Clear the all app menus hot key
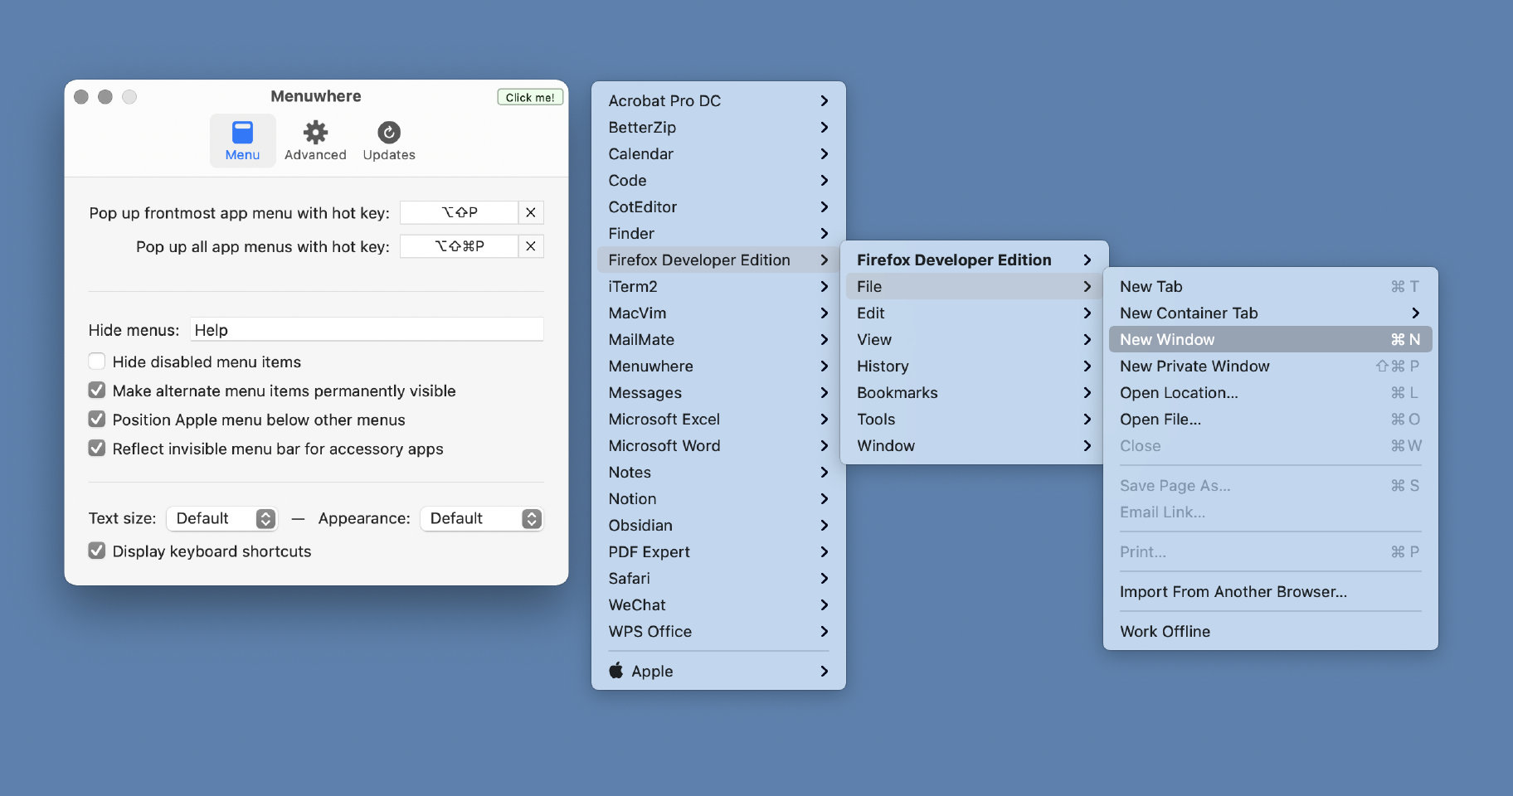Viewport: 1513px width, 796px height. pos(531,246)
